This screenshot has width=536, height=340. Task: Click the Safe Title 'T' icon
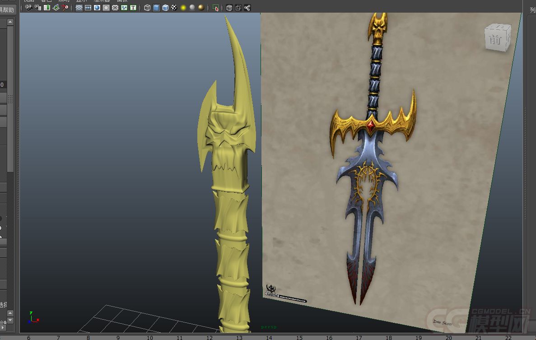tap(133, 8)
